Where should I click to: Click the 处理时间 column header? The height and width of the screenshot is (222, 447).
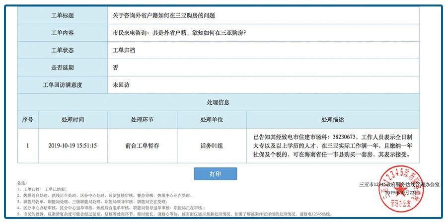73,120
